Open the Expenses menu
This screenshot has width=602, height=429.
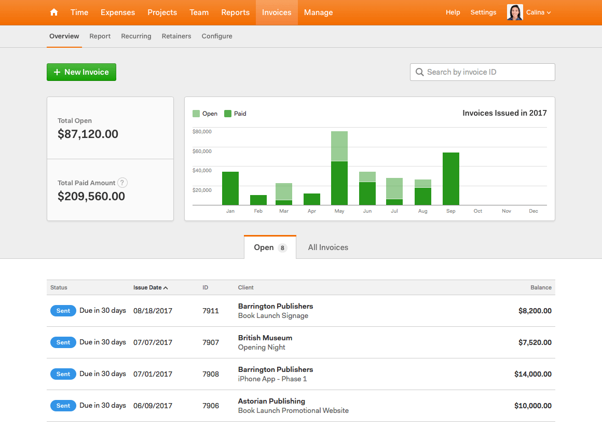pyautogui.click(x=118, y=12)
